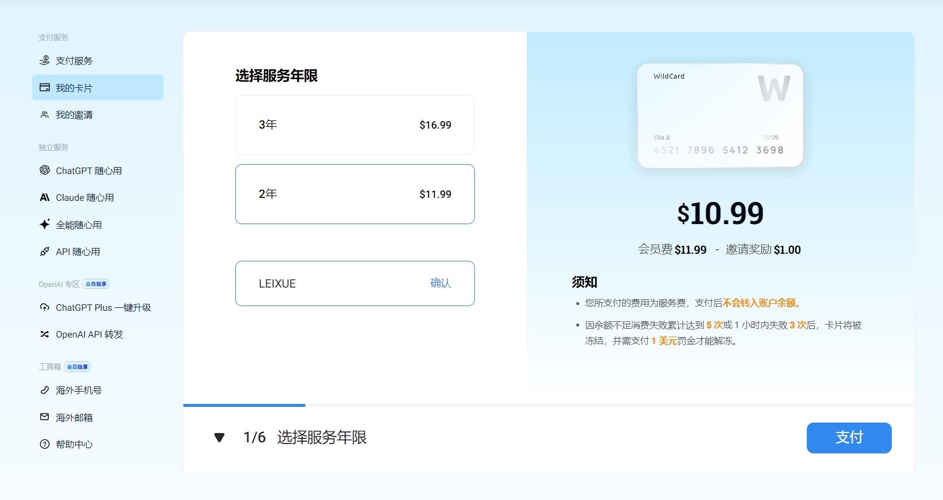Open Claude 随心用 service
This screenshot has width=943, height=500.
pyautogui.click(x=98, y=197)
